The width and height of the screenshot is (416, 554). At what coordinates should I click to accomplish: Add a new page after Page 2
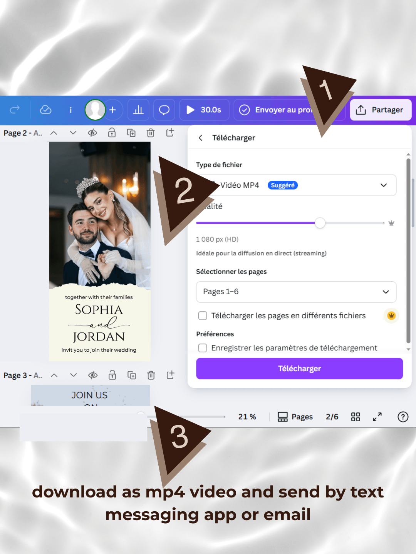click(169, 133)
